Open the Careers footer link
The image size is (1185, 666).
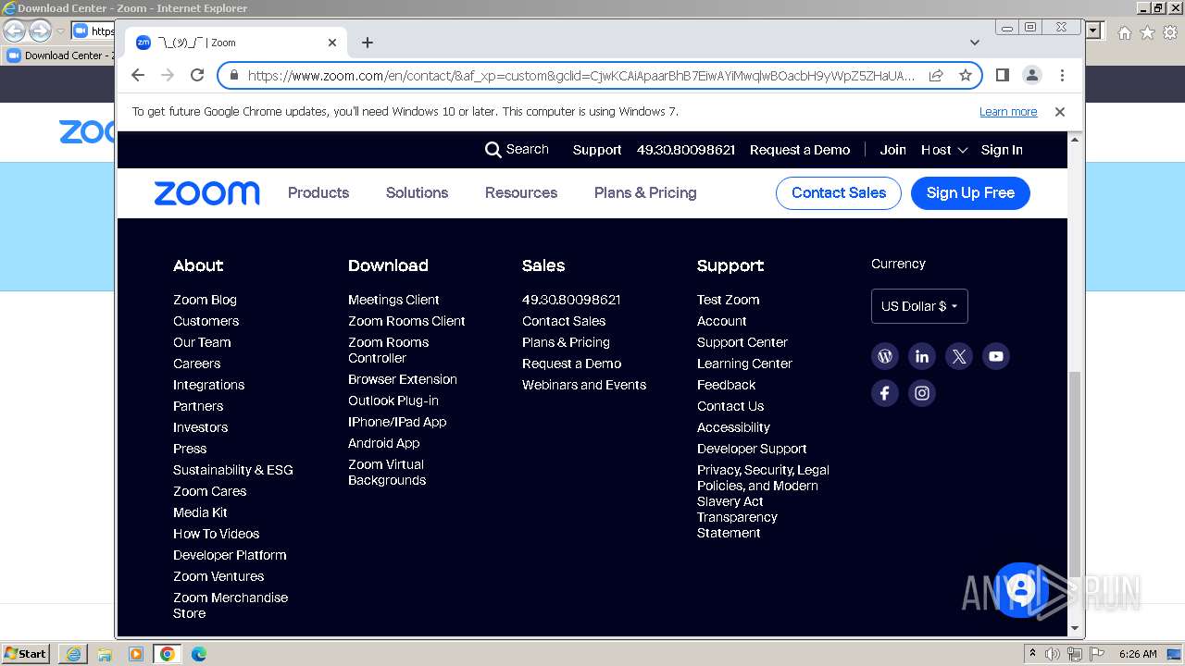196,364
